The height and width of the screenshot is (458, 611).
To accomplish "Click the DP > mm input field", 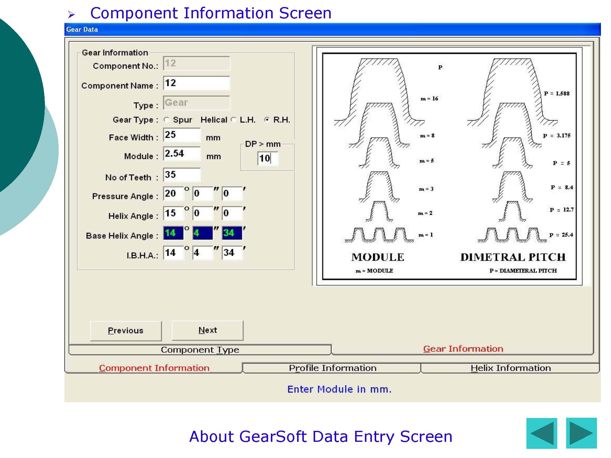I will tap(268, 158).
